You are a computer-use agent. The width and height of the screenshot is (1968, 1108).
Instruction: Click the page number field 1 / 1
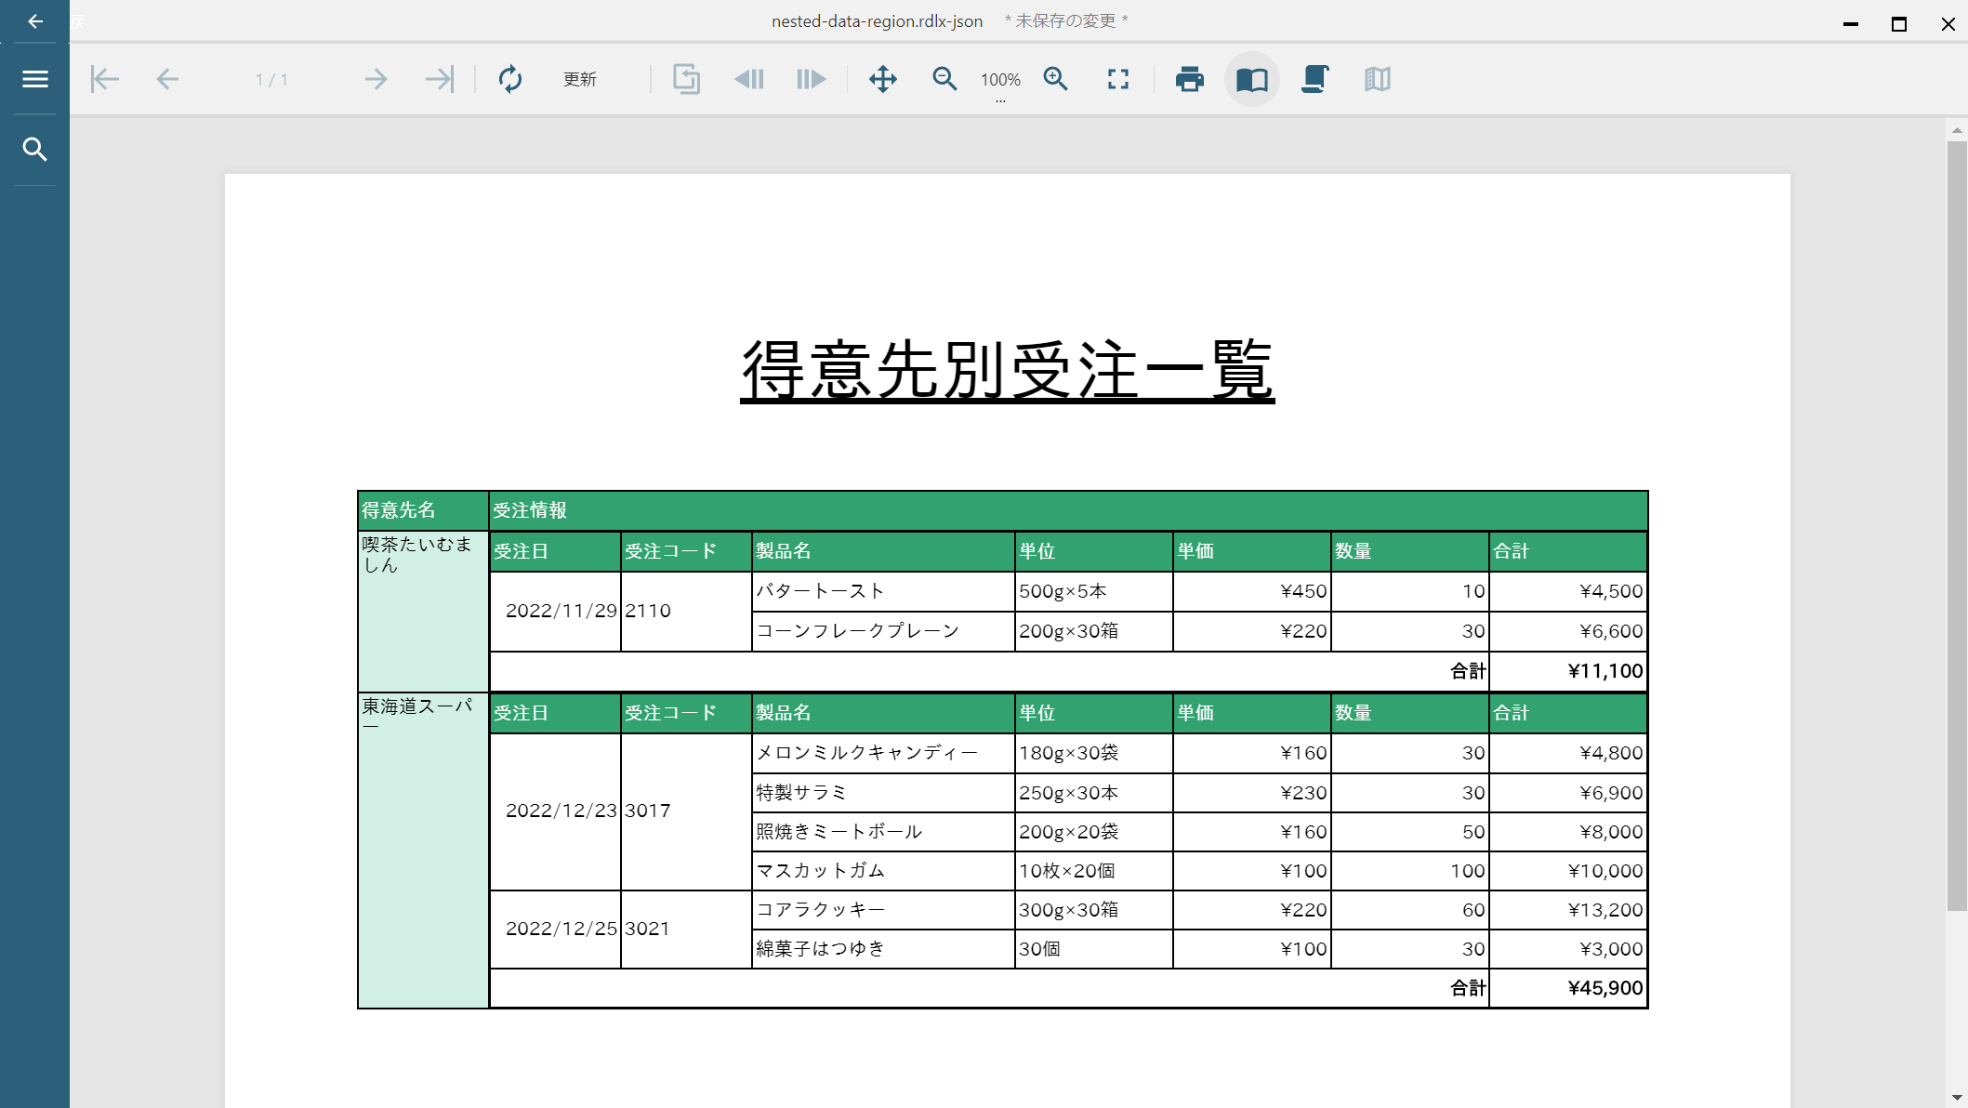pos(271,80)
